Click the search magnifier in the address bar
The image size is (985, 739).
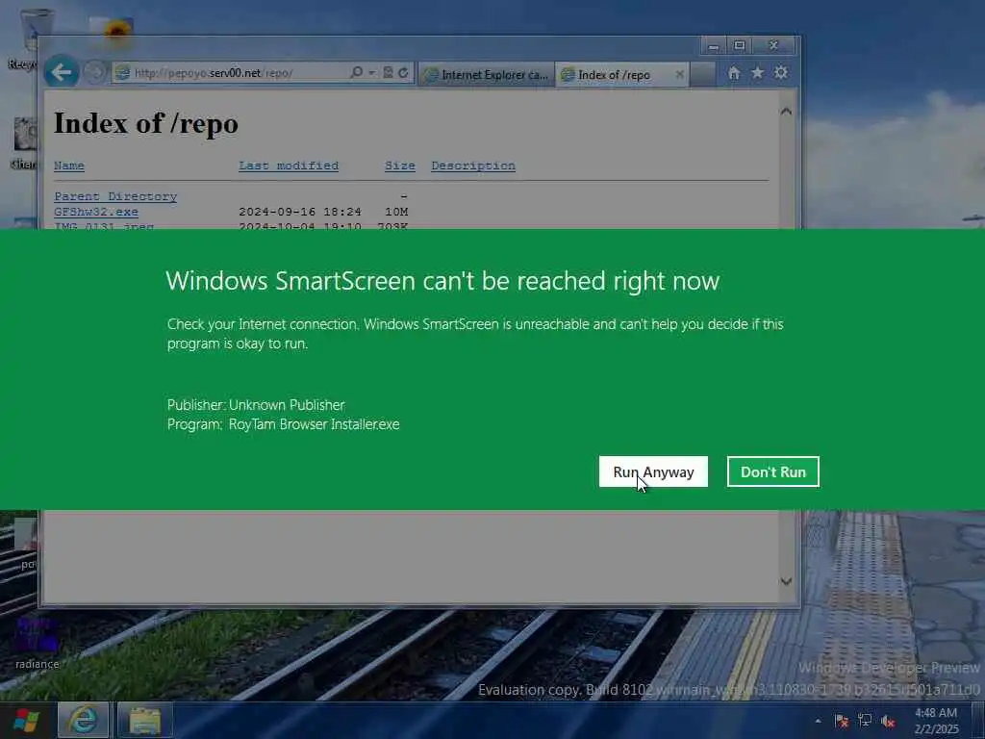tap(357, 72)
